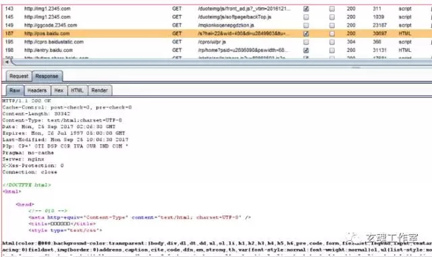The width and height of the screenshot is (432, 257).
Task: Click length value 1039
Action: point(378,17)
